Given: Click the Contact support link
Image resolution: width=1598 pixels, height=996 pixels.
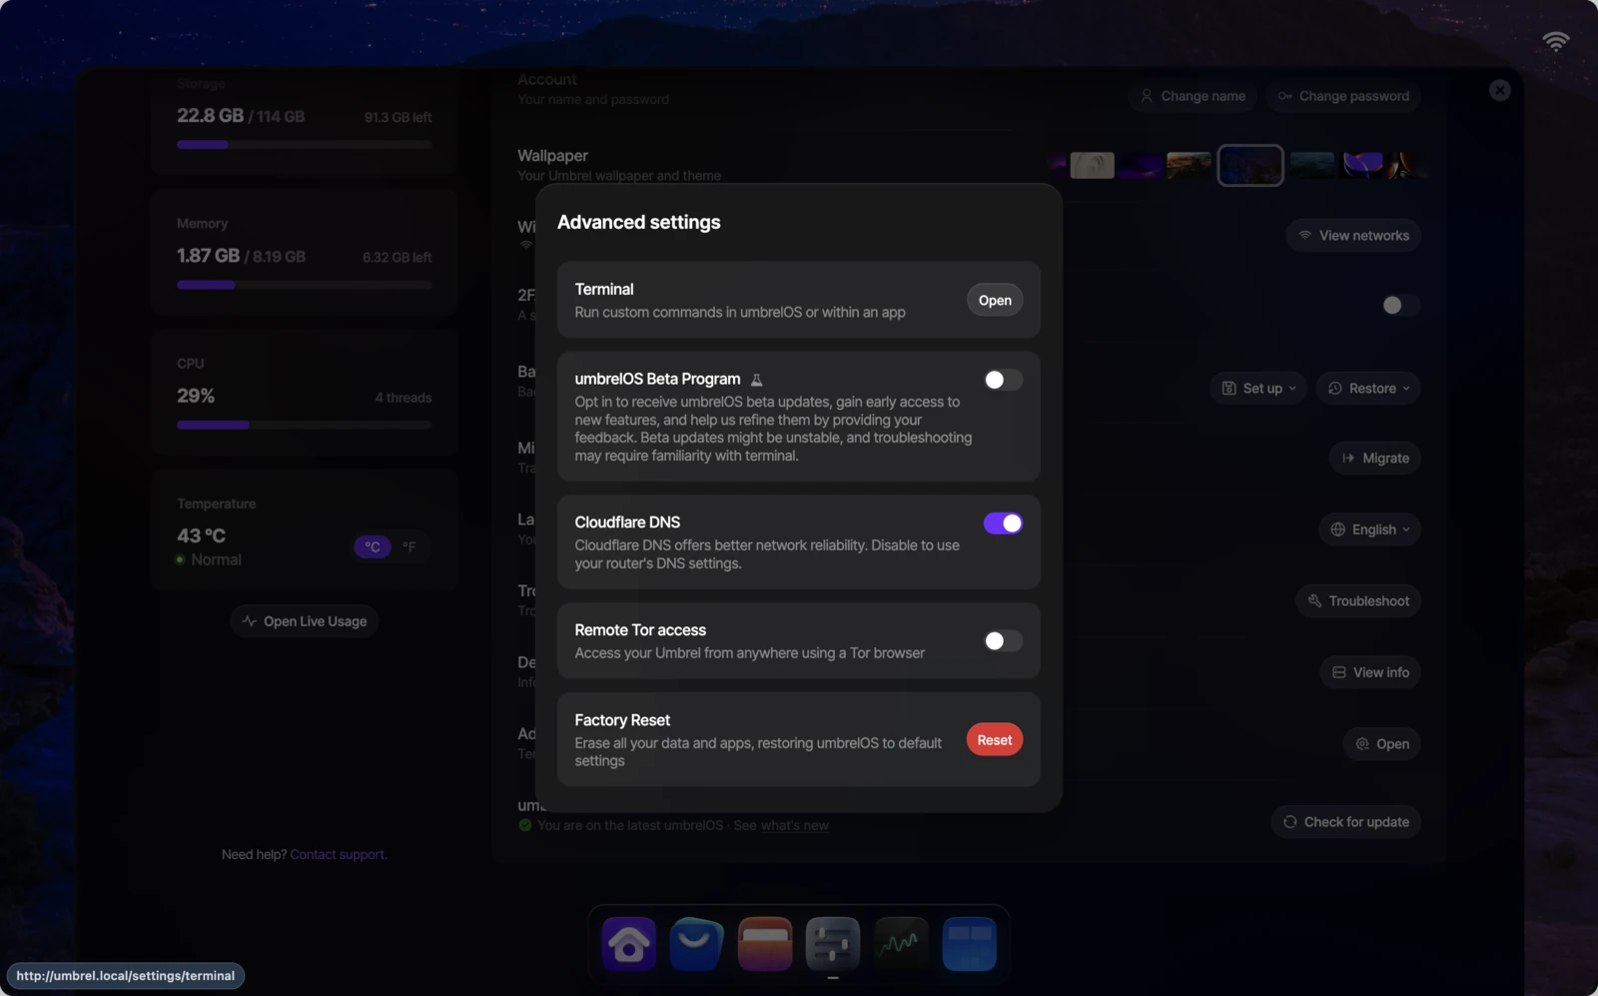Looking at the screenshot, I should [338, 854].
